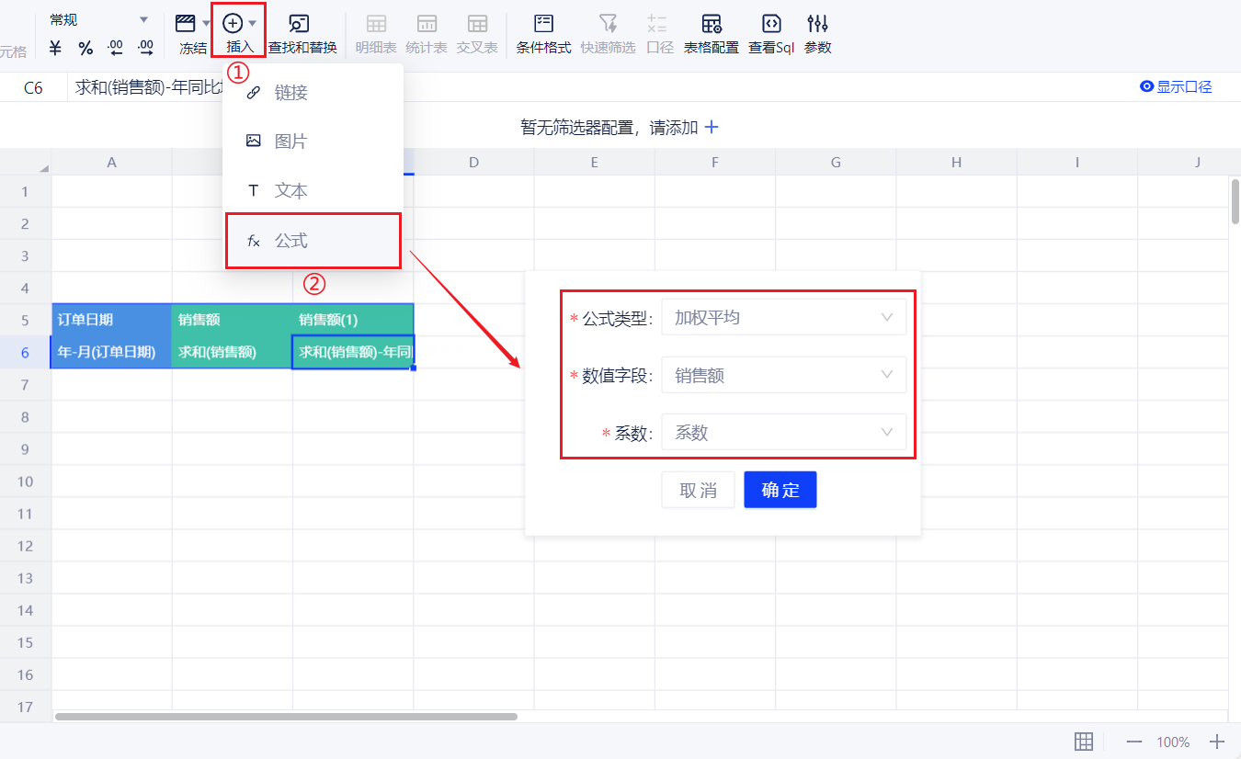This screenshot has height=759, width=1241.
Task: Click the Freeze panes icon
Action: [186, 24]
